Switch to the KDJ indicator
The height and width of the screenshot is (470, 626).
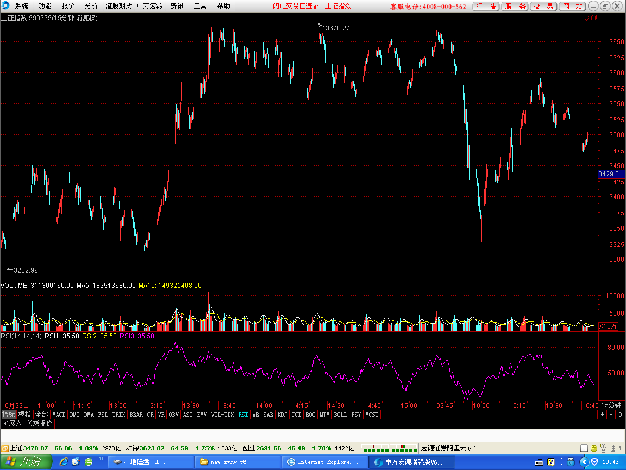point(282,415)
